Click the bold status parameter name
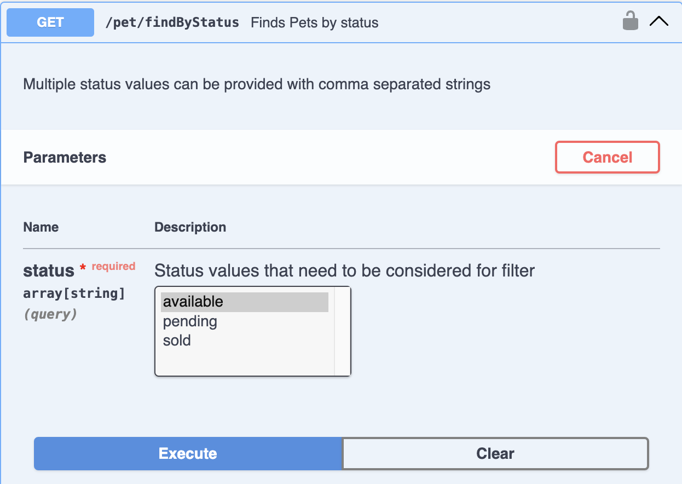 coord(49,270)
